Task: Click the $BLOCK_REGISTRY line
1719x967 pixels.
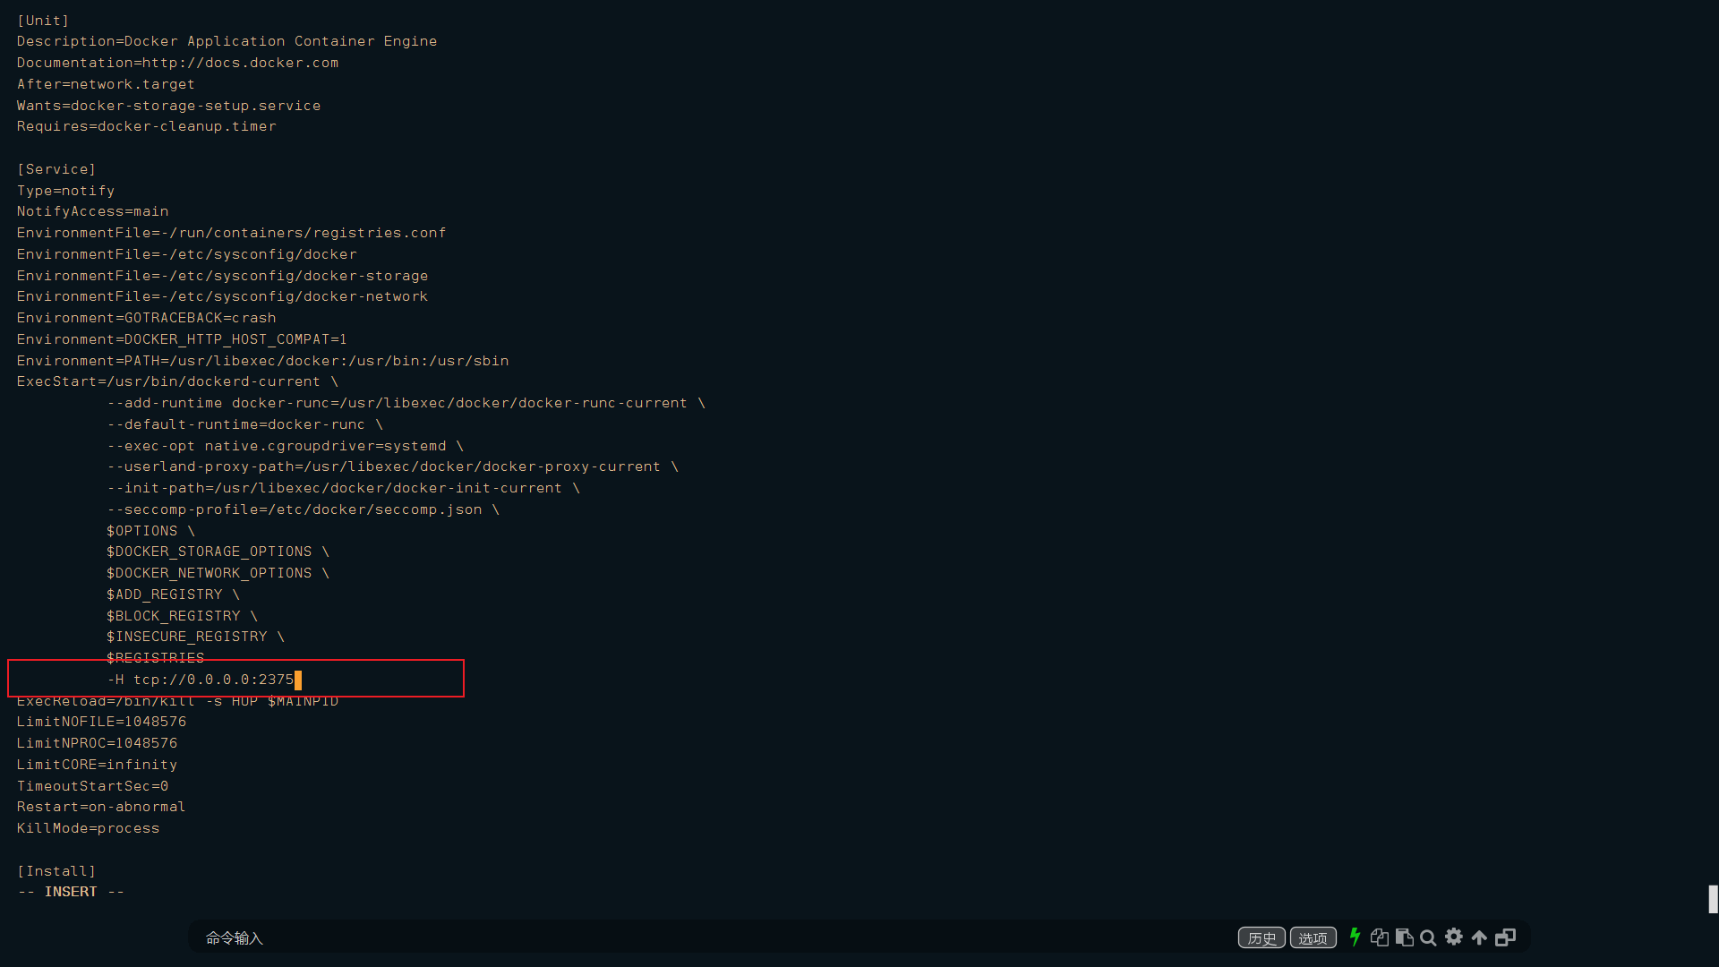Action: 182,616
